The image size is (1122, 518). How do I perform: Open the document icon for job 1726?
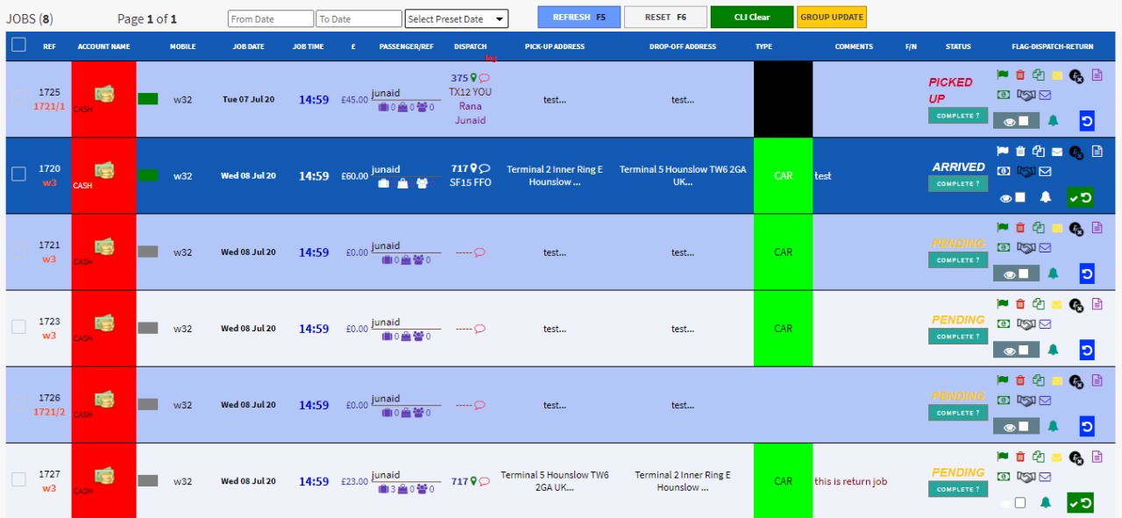tap(1097, 380)
